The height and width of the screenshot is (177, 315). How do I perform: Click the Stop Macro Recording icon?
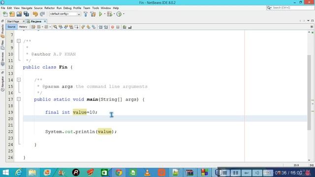point(118,27)
